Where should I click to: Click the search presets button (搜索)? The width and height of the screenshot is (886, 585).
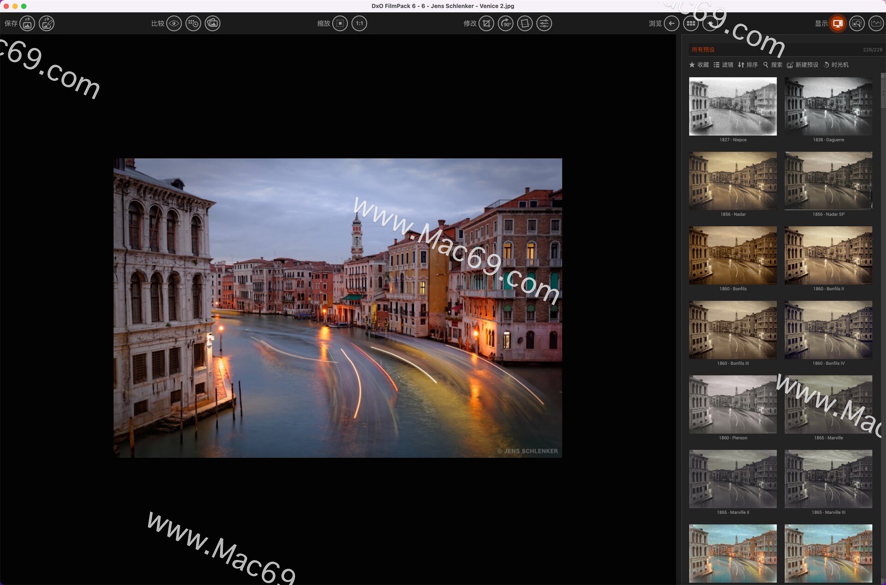772,65
